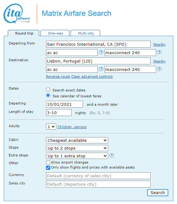Click the Search button

click(x=158, y=192)
